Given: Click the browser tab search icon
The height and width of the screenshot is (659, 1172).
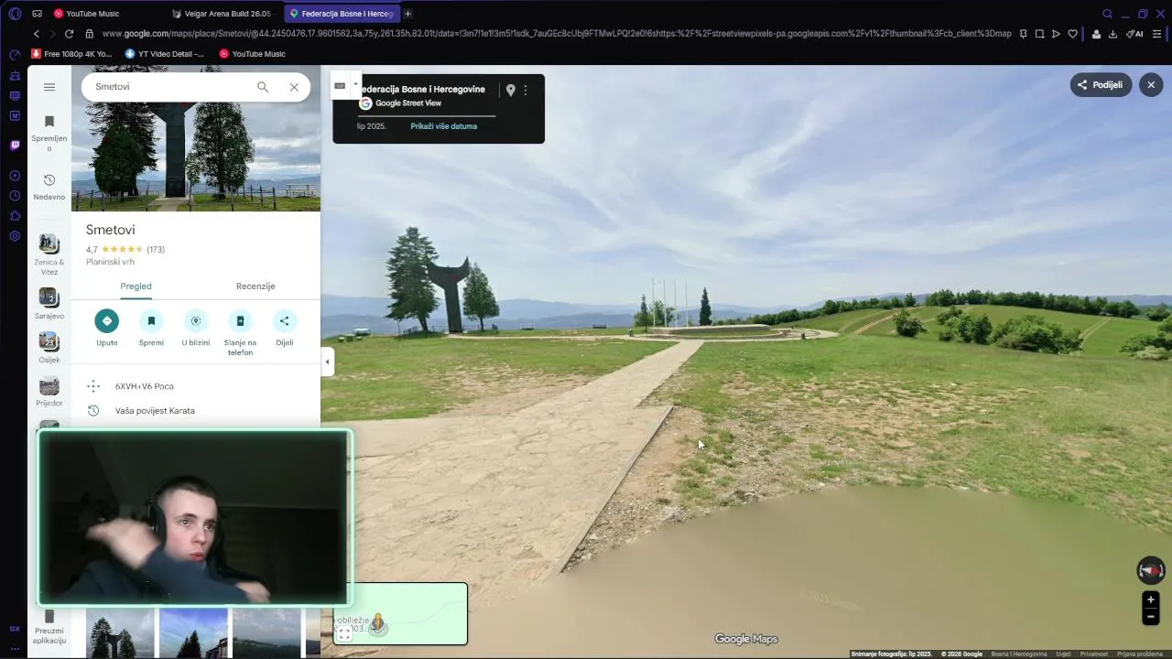Looking at the screenshot, I should (x=1107, y=14).
